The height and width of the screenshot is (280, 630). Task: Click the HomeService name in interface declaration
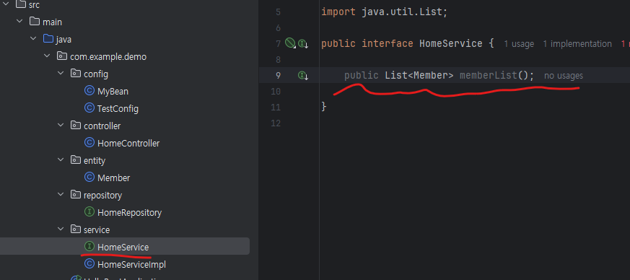[x=451, y=43]
